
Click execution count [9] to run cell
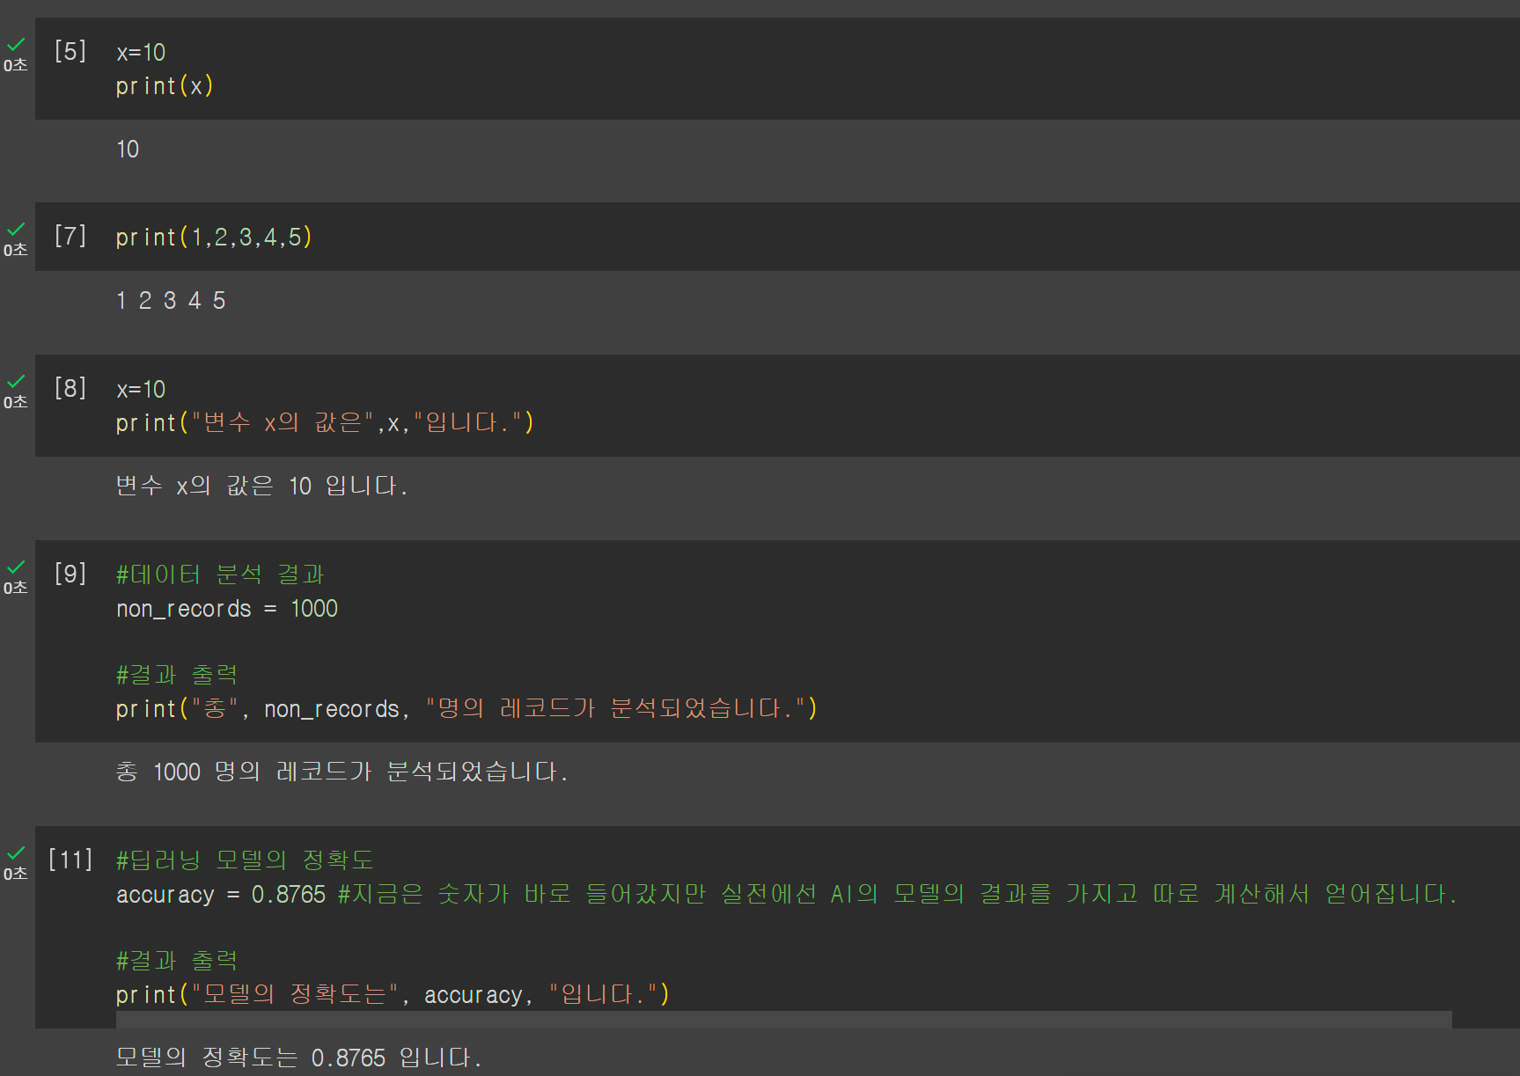click(x=70, y=574)
